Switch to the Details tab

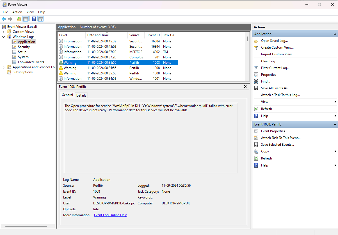pyautogui.click(x=81, y=95)
